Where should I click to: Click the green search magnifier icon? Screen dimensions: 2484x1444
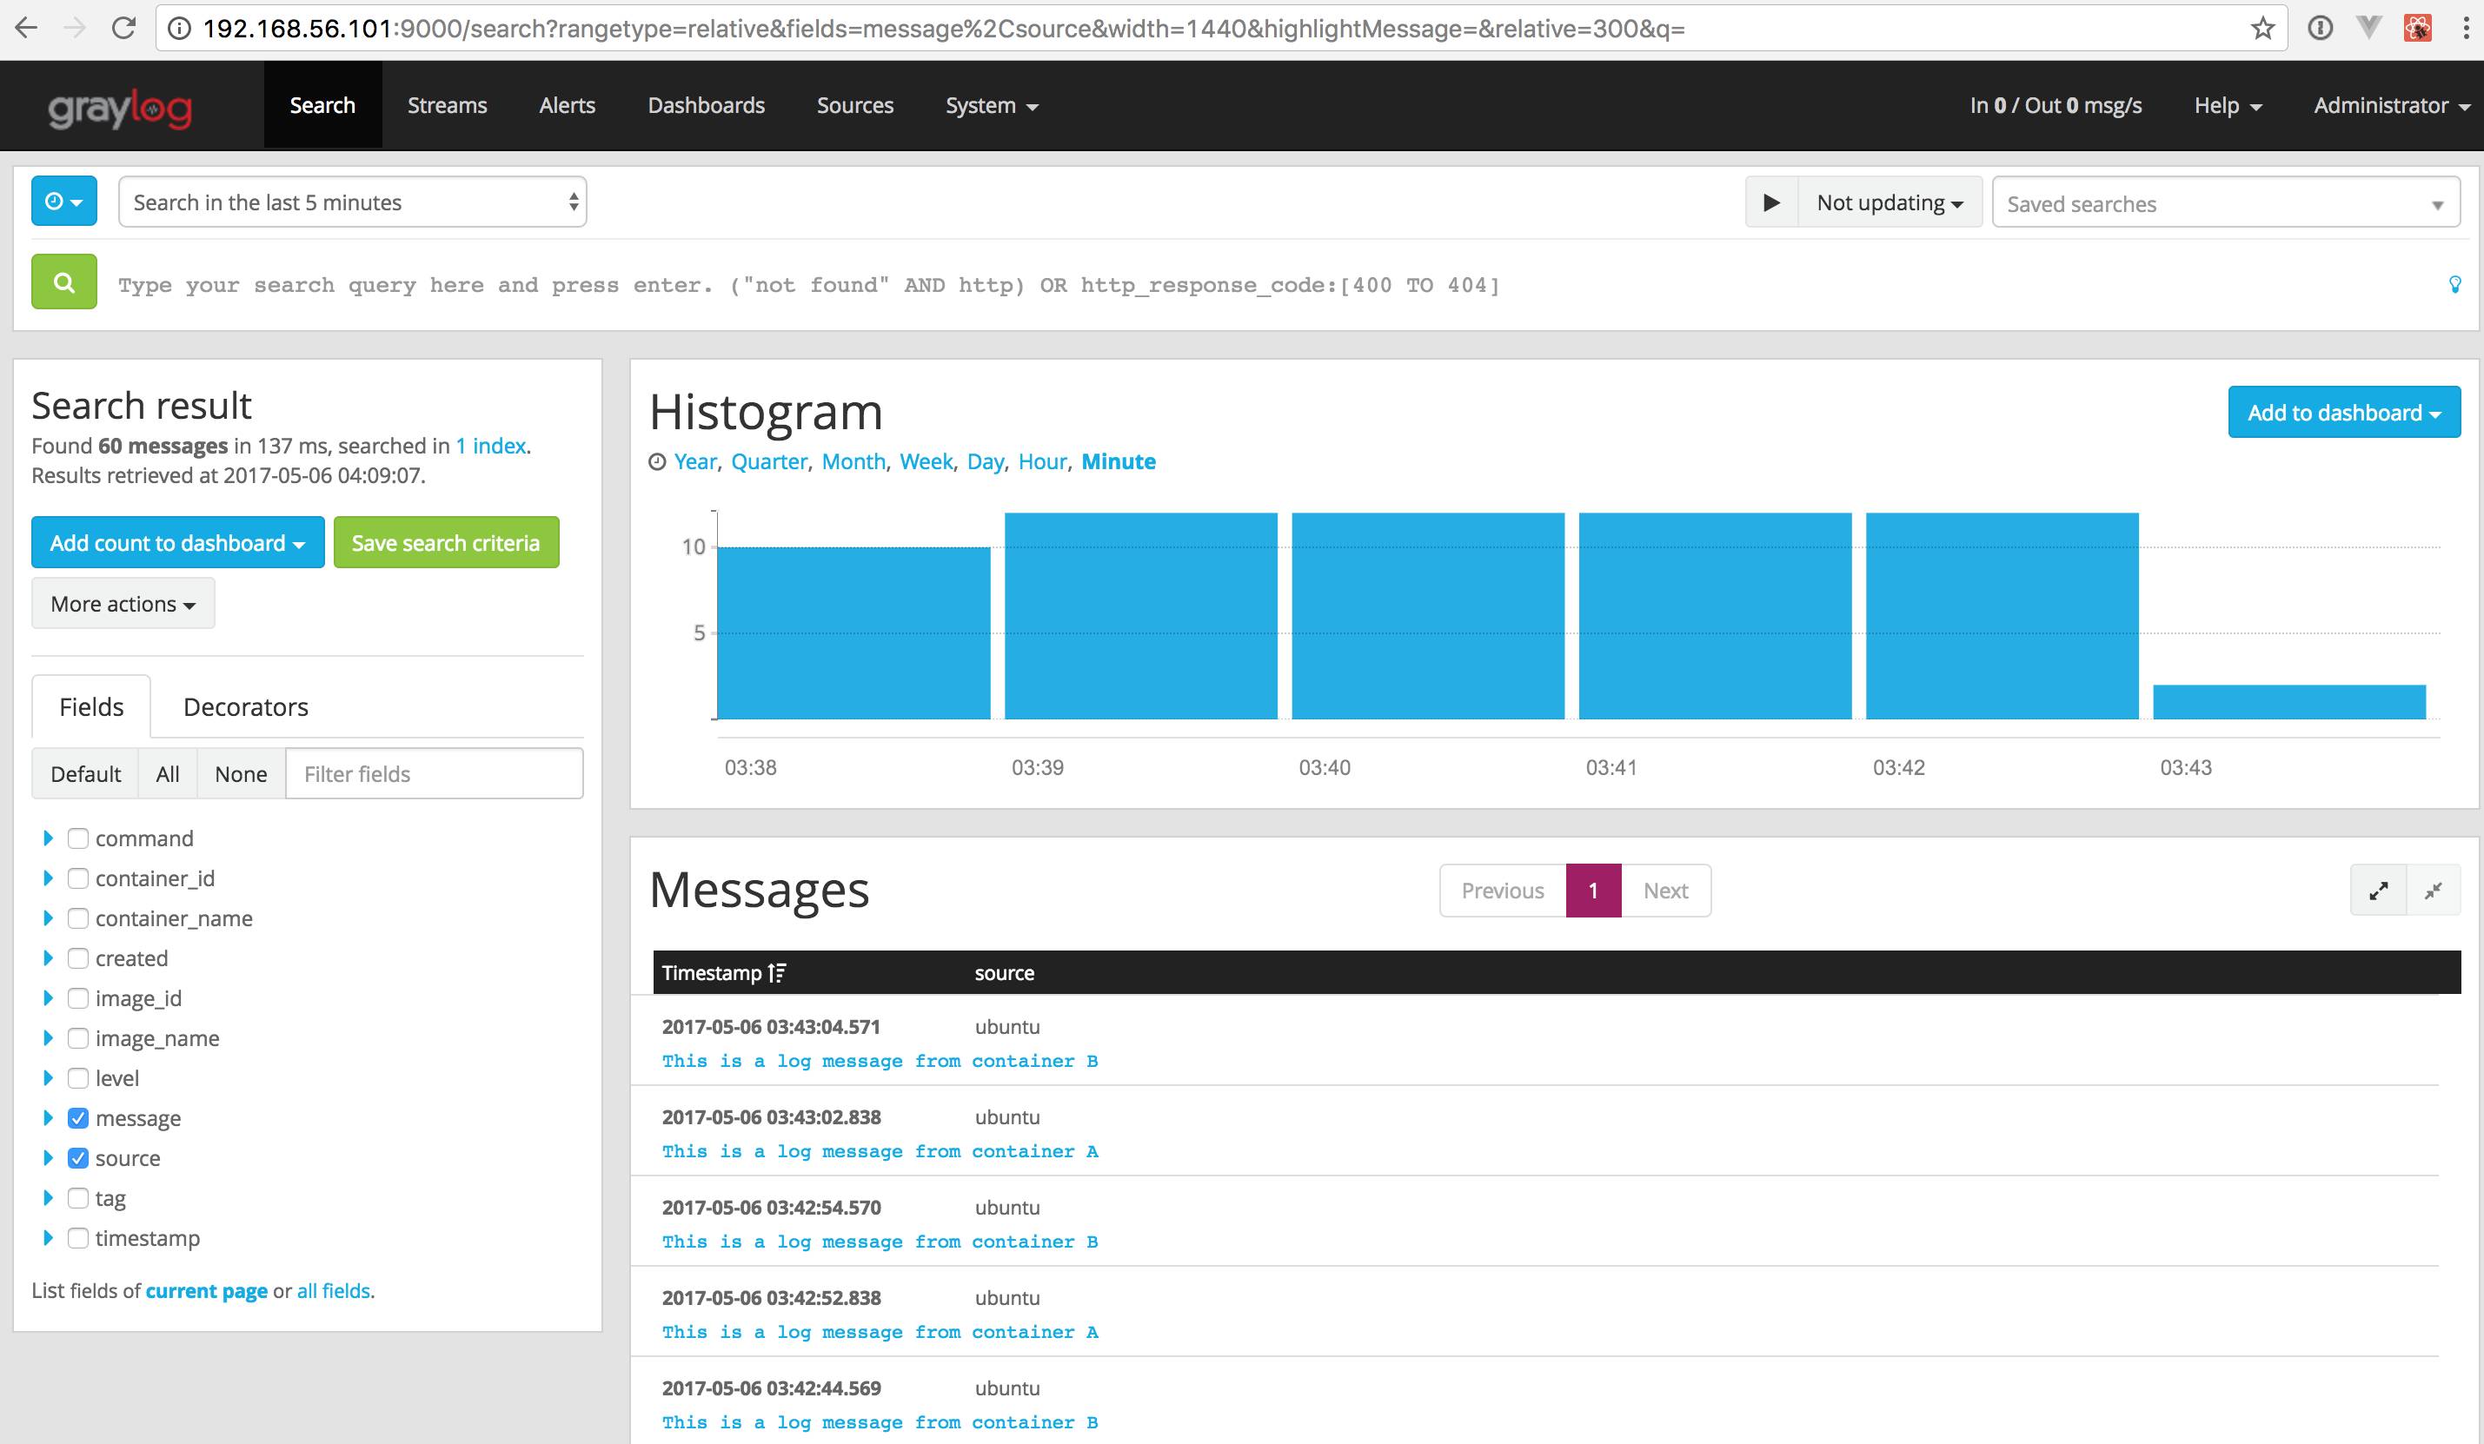(63, 283)
